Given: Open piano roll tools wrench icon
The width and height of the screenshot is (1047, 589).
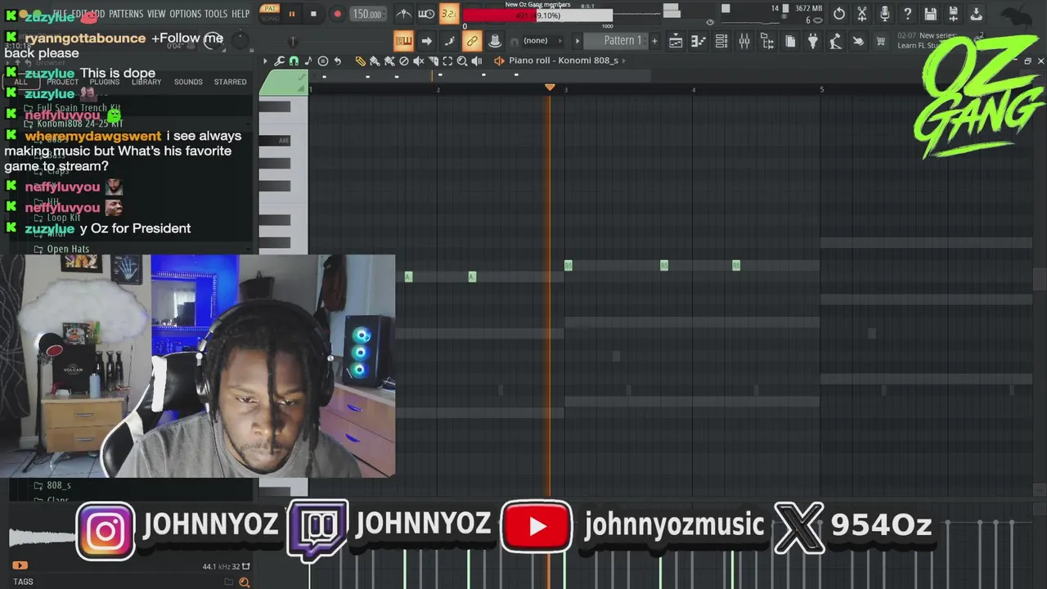Looking at the screenshot, I should pyautogui.click(x=279, y=61).
